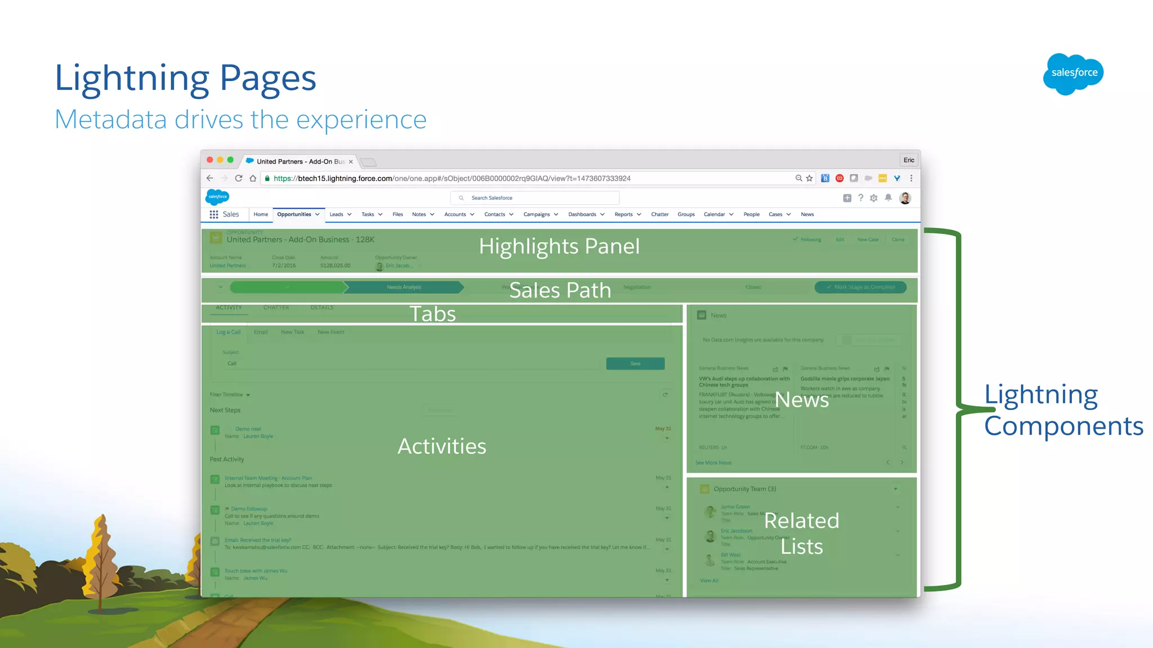Open the Help question mark icon
Screen dimensions: 1153x648
(x=861, y=198)
